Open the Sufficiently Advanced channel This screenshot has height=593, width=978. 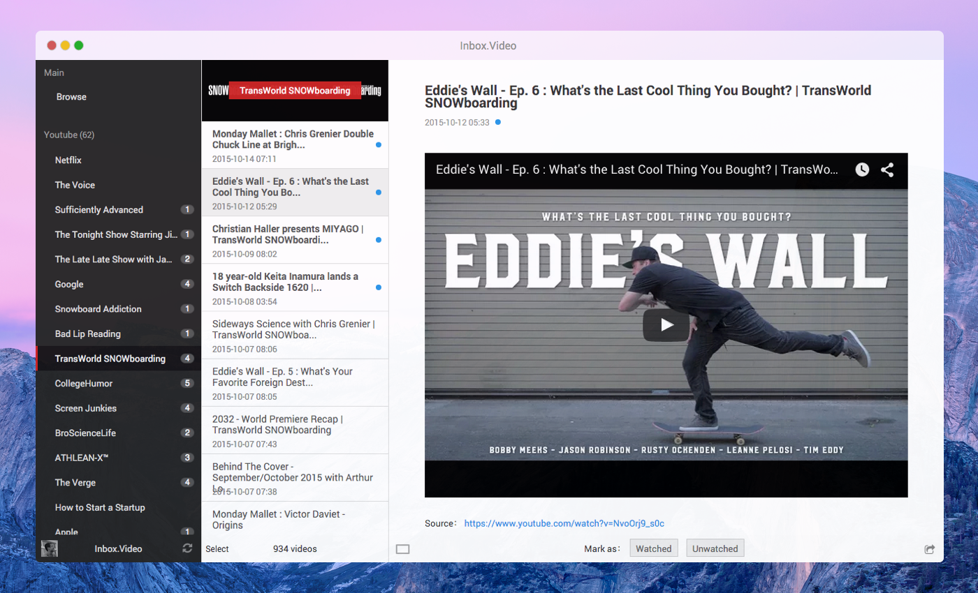(x=118, y=209)
